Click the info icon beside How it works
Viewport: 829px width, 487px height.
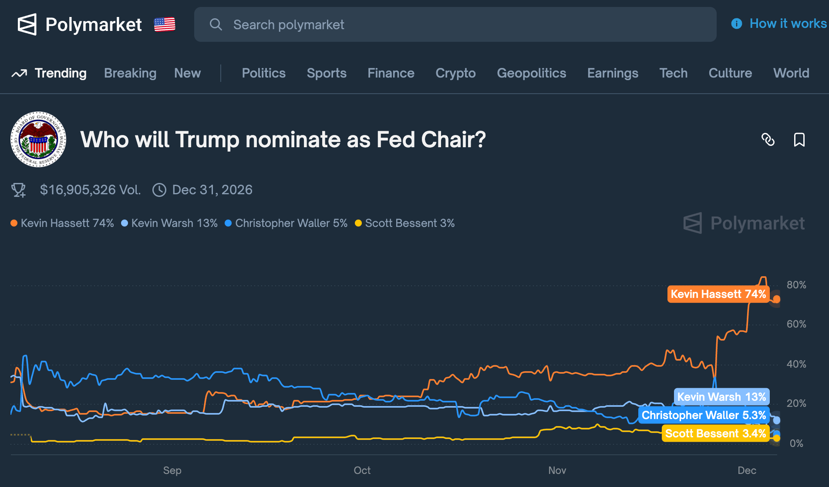click(736, 24)
